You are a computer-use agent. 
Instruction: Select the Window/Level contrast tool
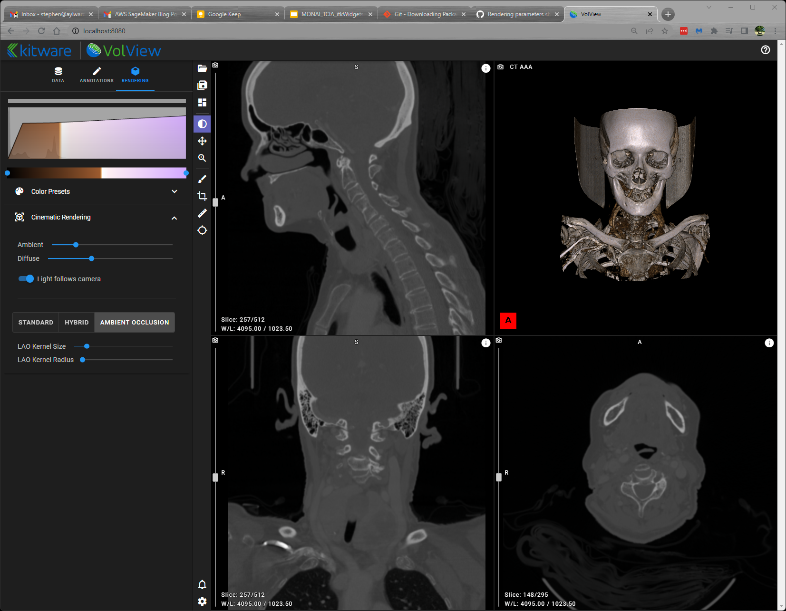[202, 124]
